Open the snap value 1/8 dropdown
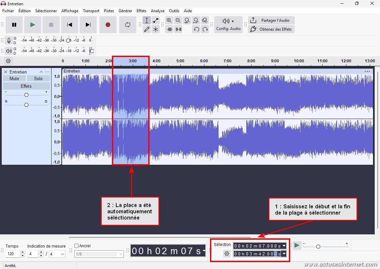Viewport: 380px width, 269px height. 99,254
